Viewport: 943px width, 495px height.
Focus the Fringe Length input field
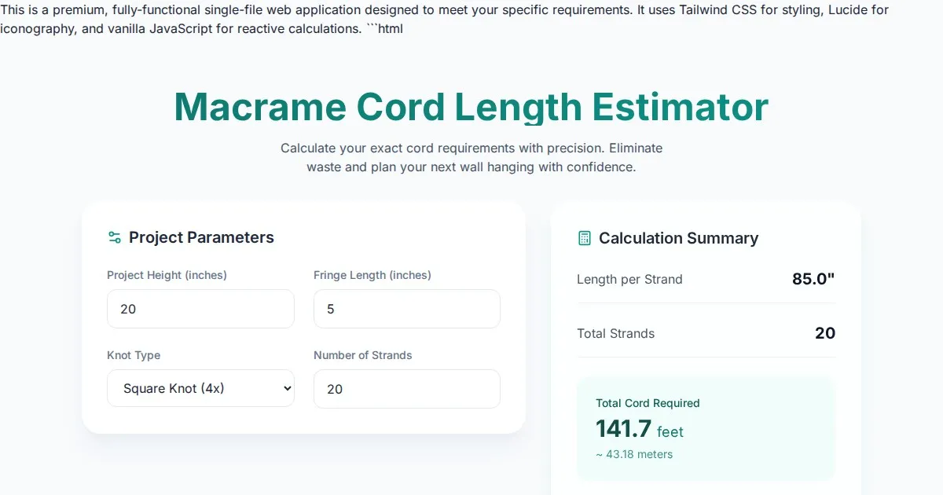406,309
